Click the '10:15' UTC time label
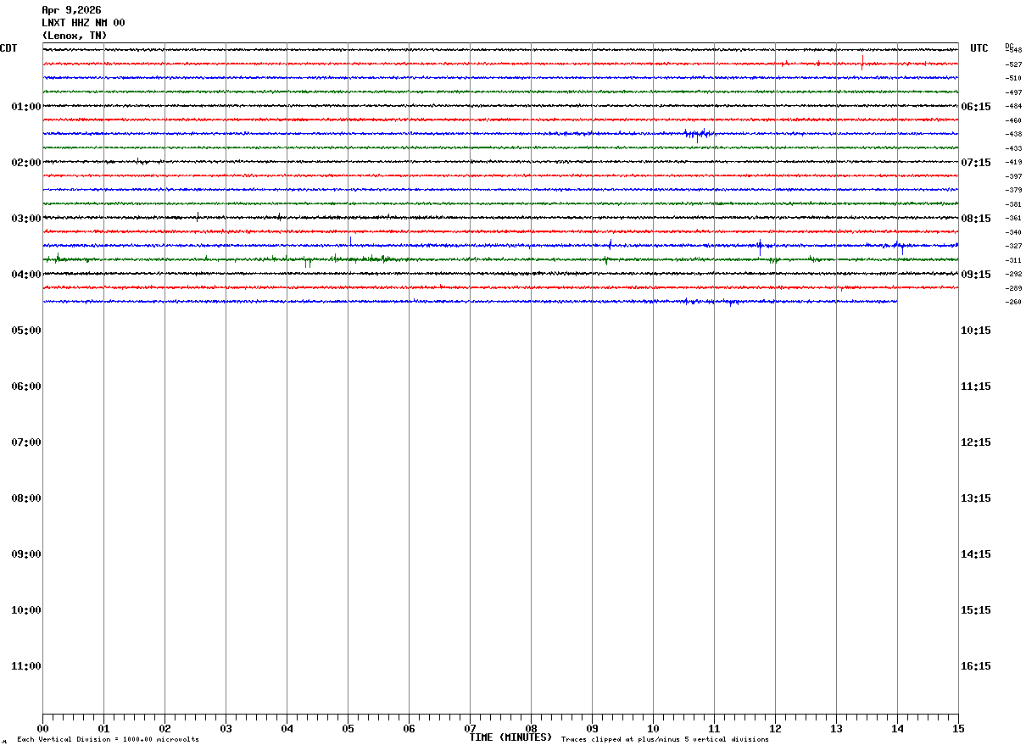 (x=976, y=331)
